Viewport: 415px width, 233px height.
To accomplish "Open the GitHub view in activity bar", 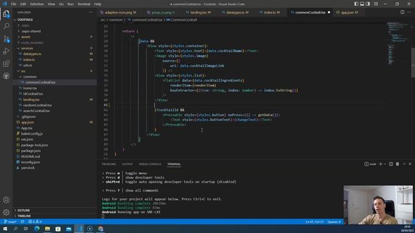I will click(6, 76).
